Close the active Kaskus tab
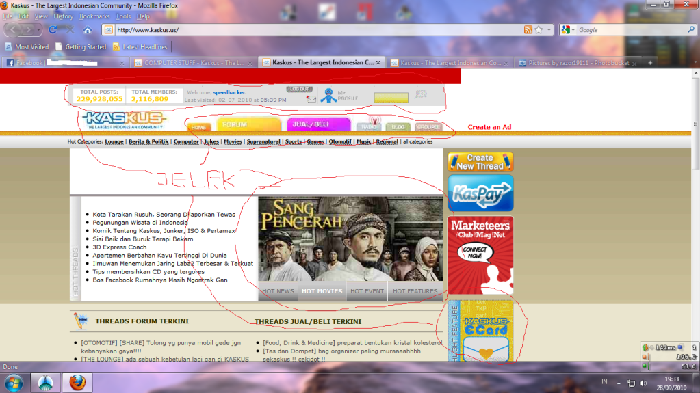 378,62
